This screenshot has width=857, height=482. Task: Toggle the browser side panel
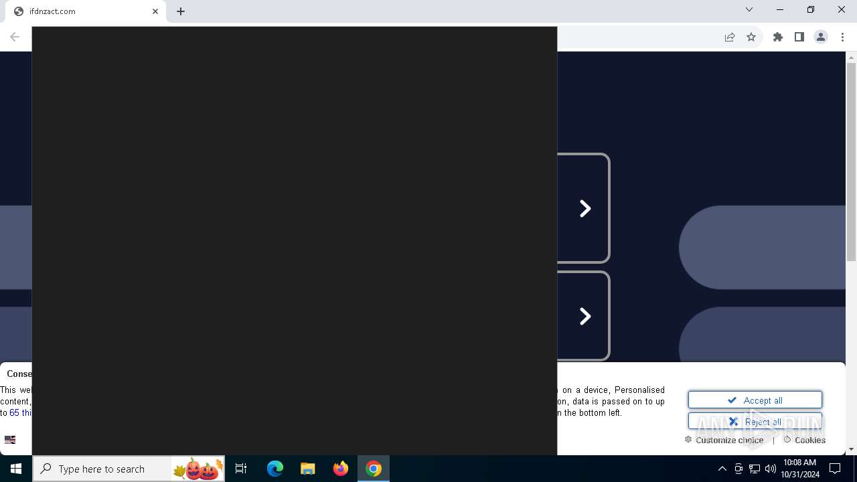pos(799,37)
